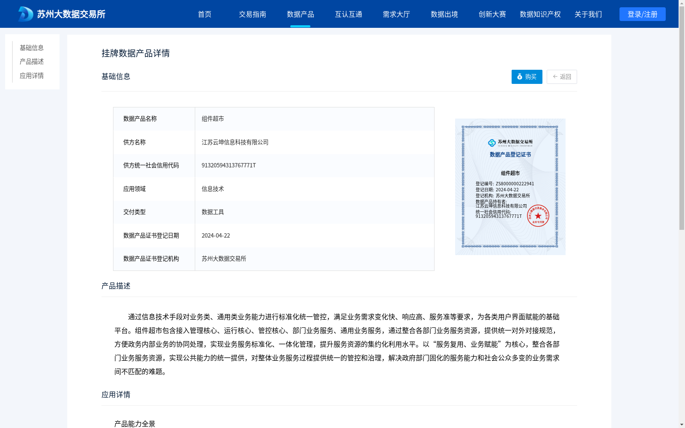Open the 数据产品登记证书 certificate image
Screen dimensions: 685x428
tap(510, 187)
